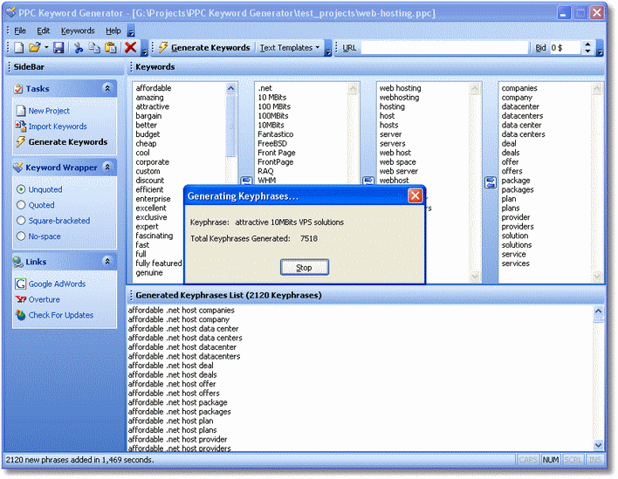Select 'affordable' in the first keyword list
This screenshot has height=479, width=618.
(x=154, y=88)
